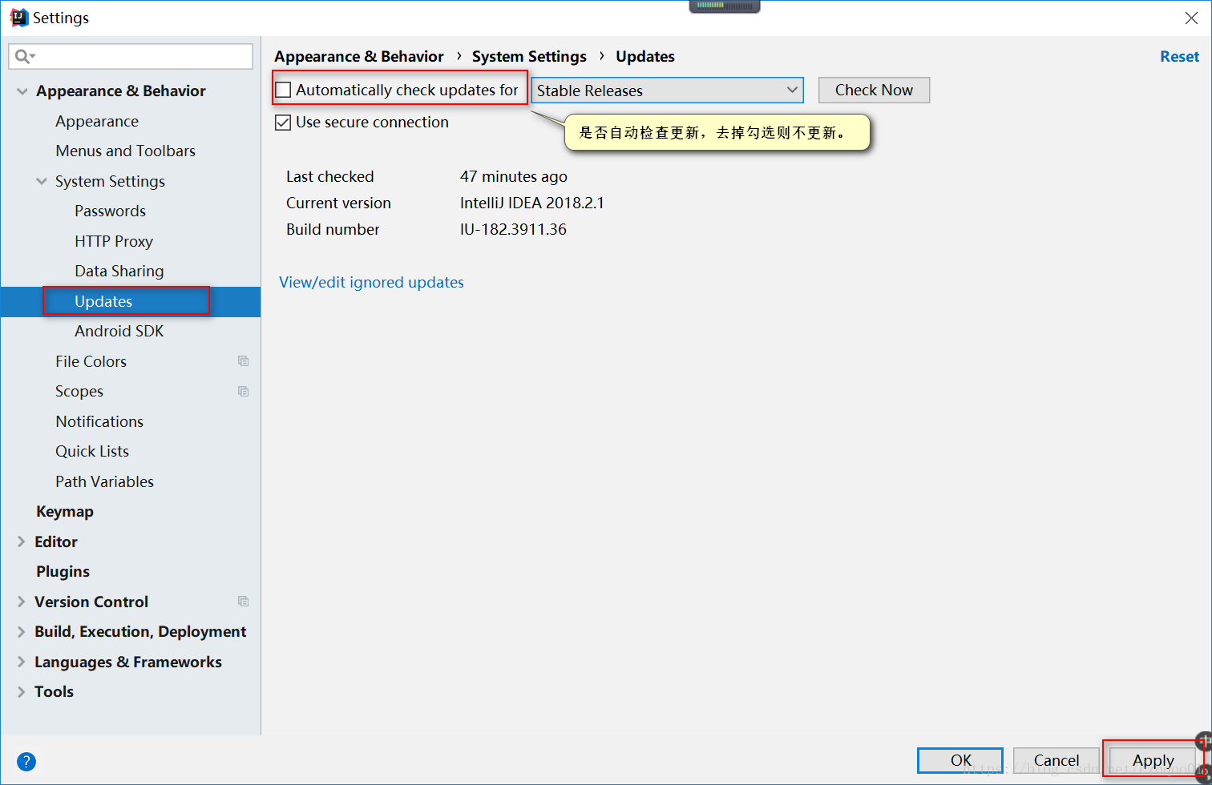Click the 47 minutes ago value

(x=514, y=177)
